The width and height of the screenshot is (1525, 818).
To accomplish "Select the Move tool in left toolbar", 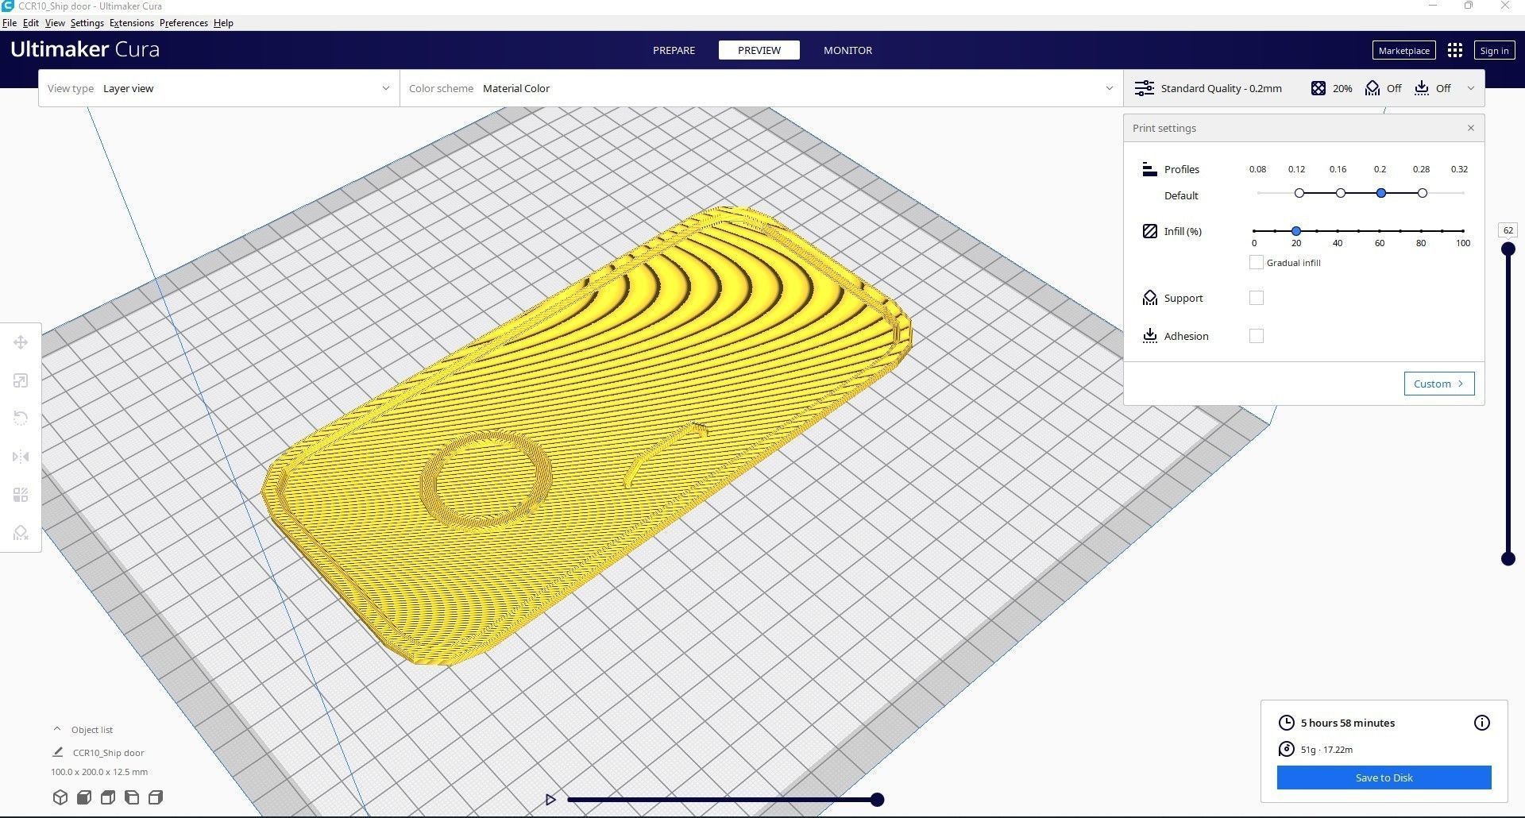I will click(21, 342).
